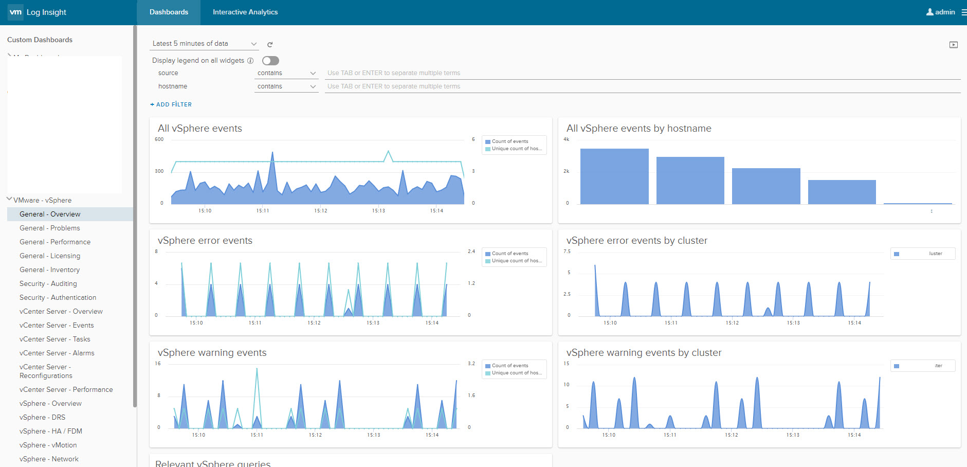The height and width of the screenshot is (467, 967).
Task: Select the Dashboards tab
Action: click(169, 12)
